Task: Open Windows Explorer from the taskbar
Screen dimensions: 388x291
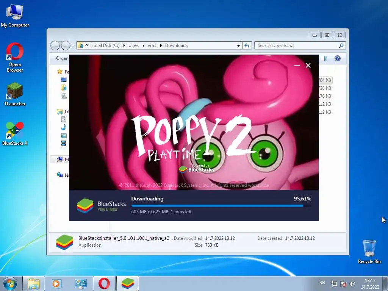Action: click(x=34, y=283)
